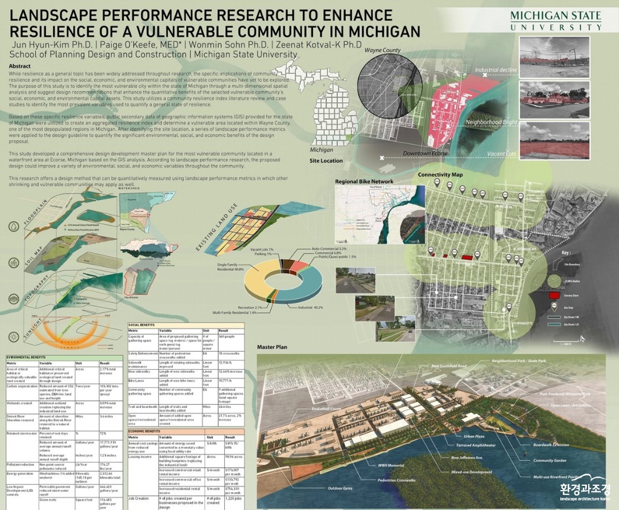Click the Wayne County circular map inset
The image size is (619, 510).
tap(390, 85)
